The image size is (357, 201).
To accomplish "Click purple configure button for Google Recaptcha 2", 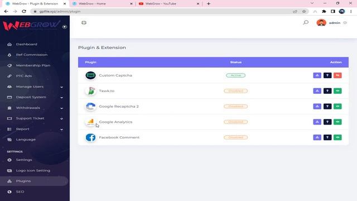I will tap(317, 106).
